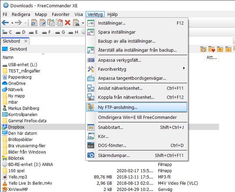Open the back history dropdown arrow

12,23
